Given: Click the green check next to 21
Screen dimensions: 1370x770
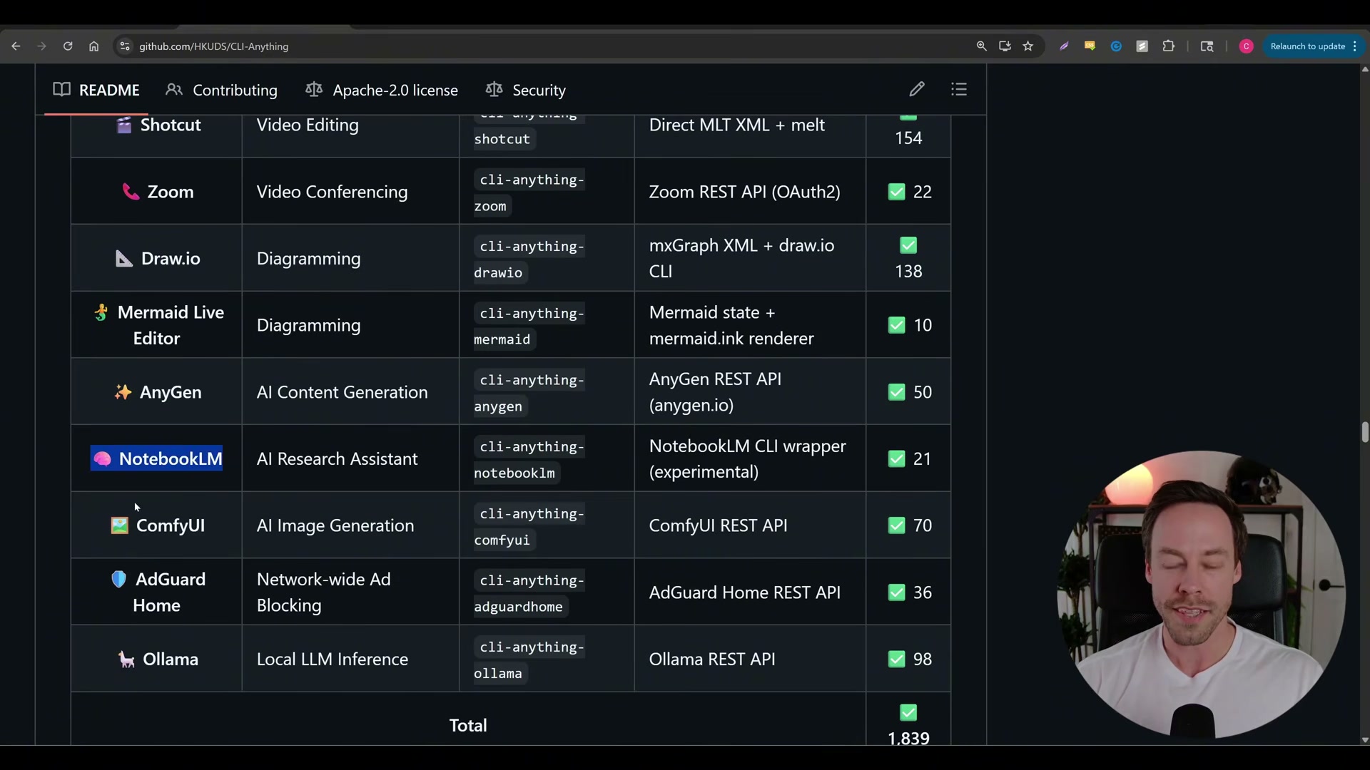Looking at the screenshot, I should click(897, 458).
